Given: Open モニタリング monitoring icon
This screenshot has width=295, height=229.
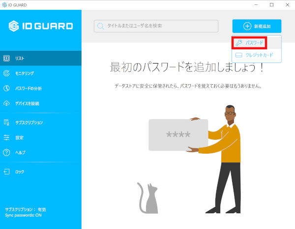Looking at the screenshot, I should tap(6, 73).
